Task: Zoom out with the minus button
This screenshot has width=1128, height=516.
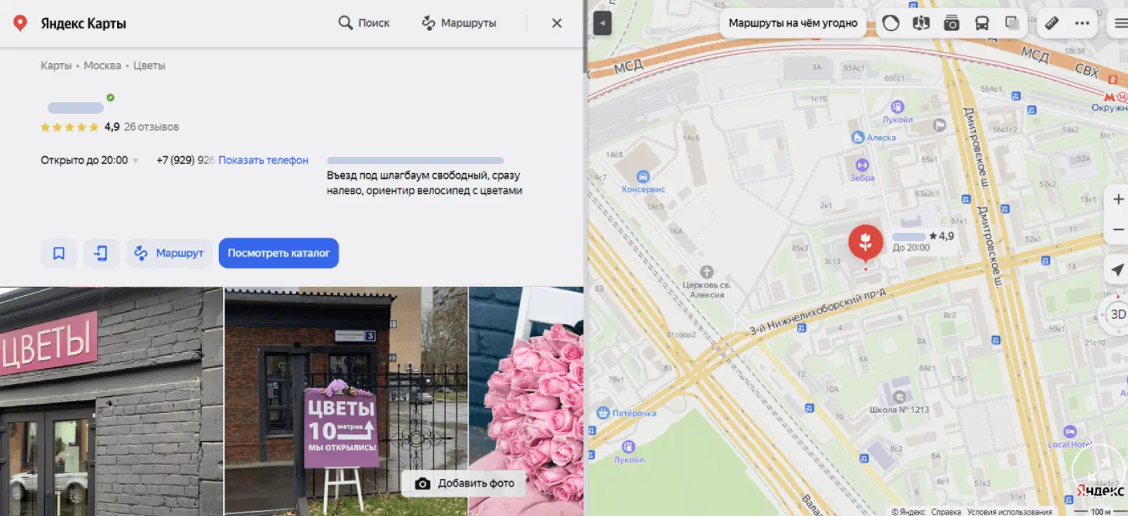Action: [x=1118, y=229]
